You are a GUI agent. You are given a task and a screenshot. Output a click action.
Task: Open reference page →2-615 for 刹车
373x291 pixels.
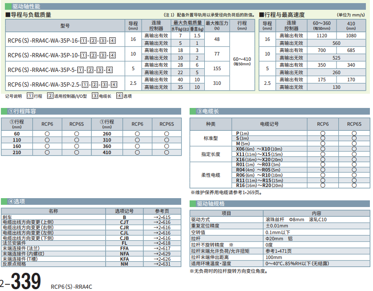162,217
